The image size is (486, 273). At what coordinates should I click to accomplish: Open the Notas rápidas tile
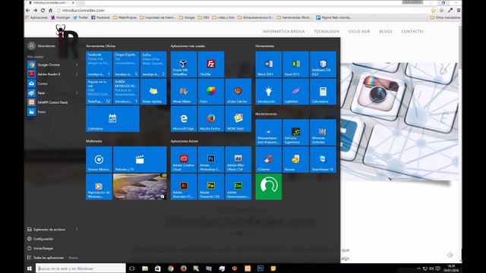(153, 92)
